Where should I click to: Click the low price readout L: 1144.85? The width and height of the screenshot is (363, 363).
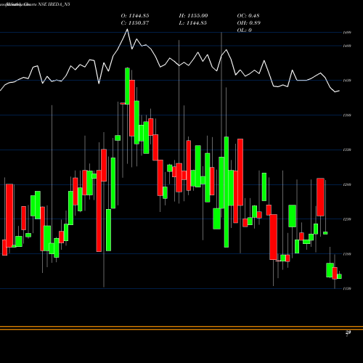point(192,23)
